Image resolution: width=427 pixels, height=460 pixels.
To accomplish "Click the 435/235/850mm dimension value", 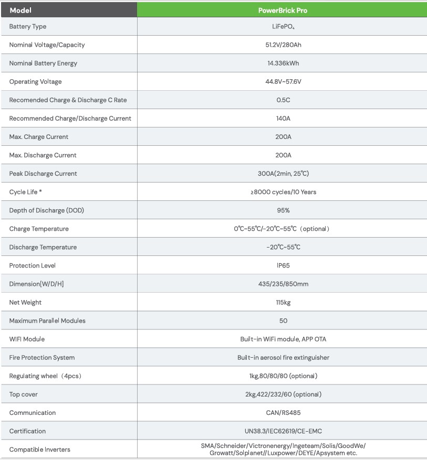I will pyautogui.click(x=283, y=284).
